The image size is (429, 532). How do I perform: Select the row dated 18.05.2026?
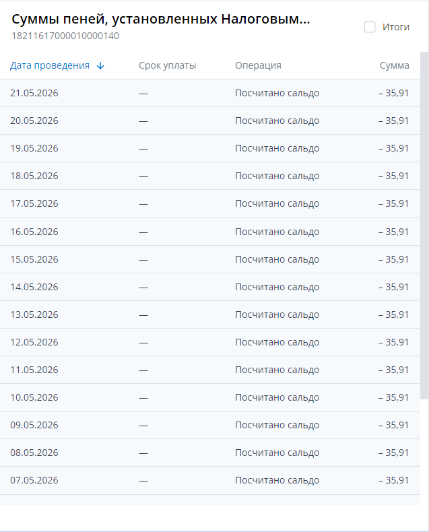[210, 176]
